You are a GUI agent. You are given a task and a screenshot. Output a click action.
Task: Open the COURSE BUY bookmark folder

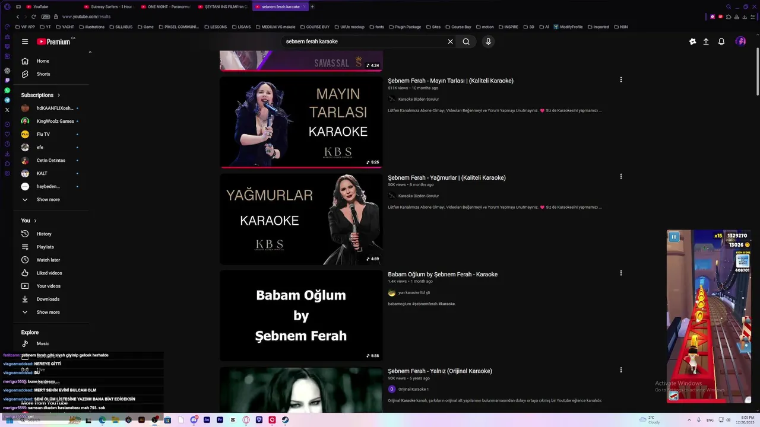pos(315,27)
